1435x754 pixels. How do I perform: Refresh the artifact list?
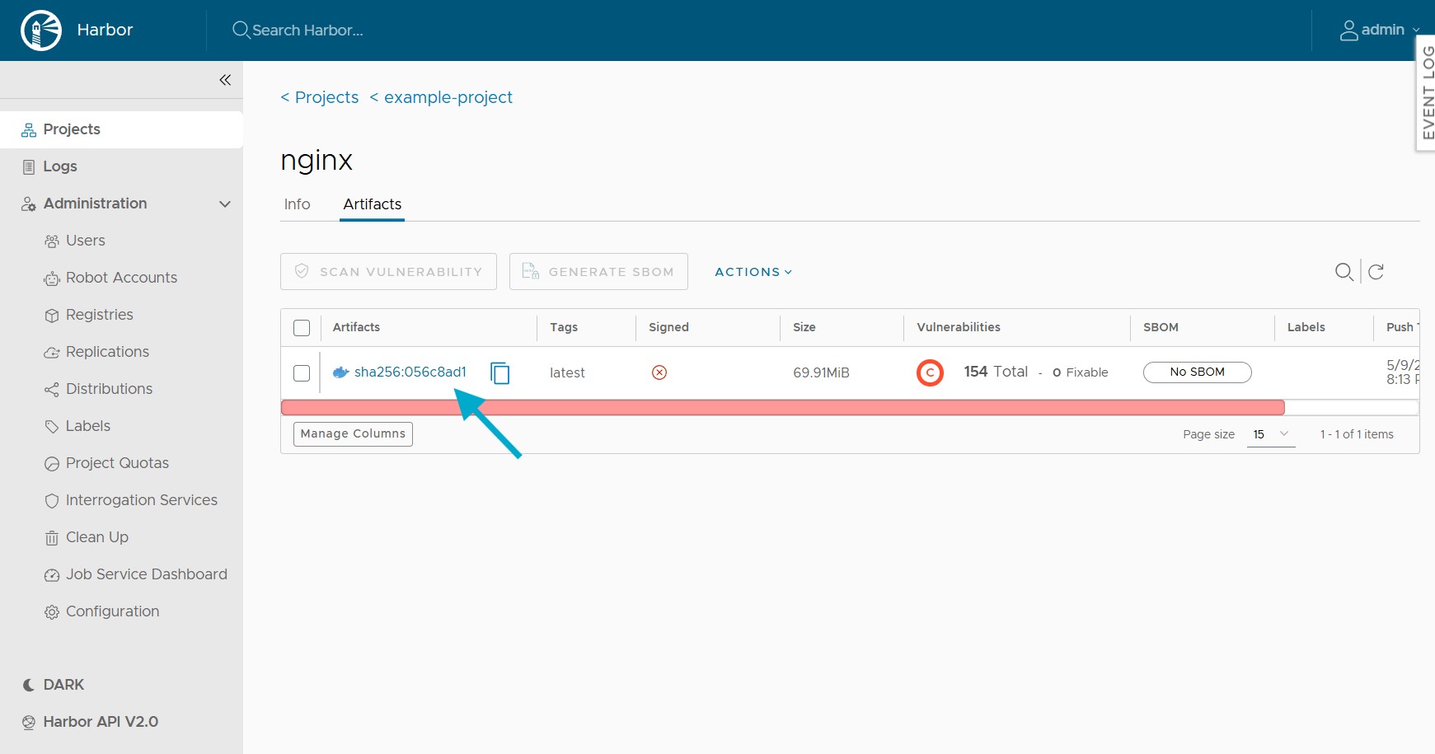point(1375,271)
